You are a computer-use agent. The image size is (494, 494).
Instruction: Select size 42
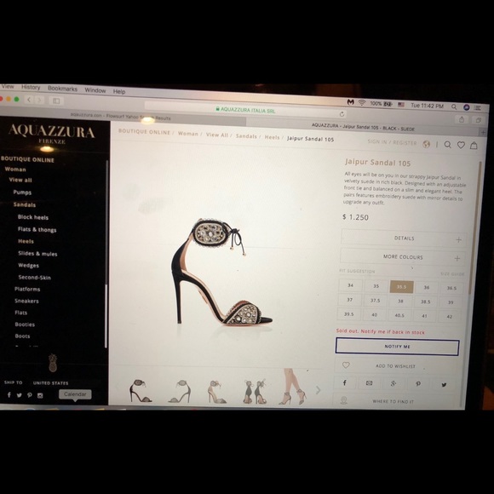pos(449,316)
